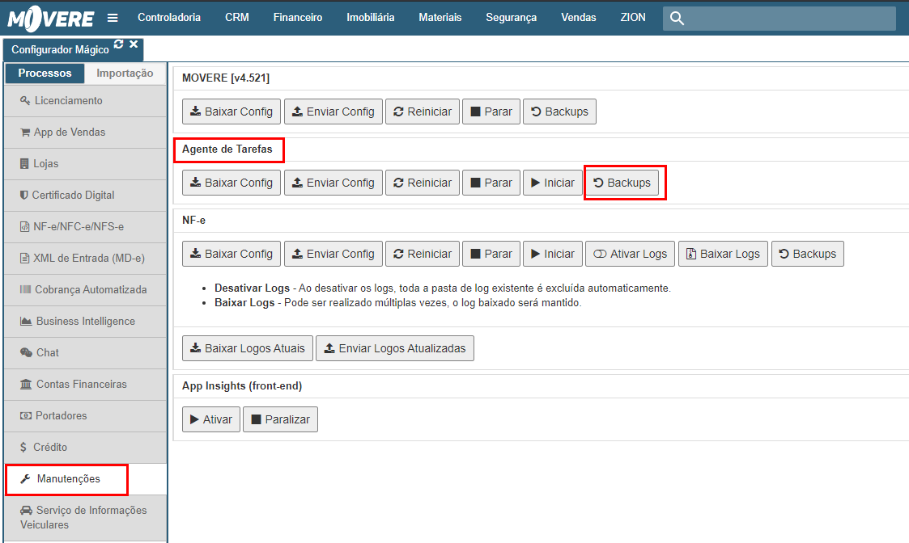The height and width of the screenshot is (543, 909).
Task: Click Ativar under App Insights
Action: 211,419
